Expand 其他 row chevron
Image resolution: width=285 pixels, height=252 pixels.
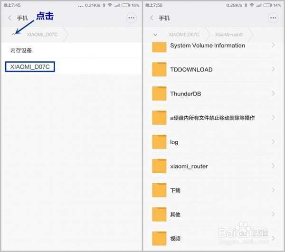(x=273, y=214)
